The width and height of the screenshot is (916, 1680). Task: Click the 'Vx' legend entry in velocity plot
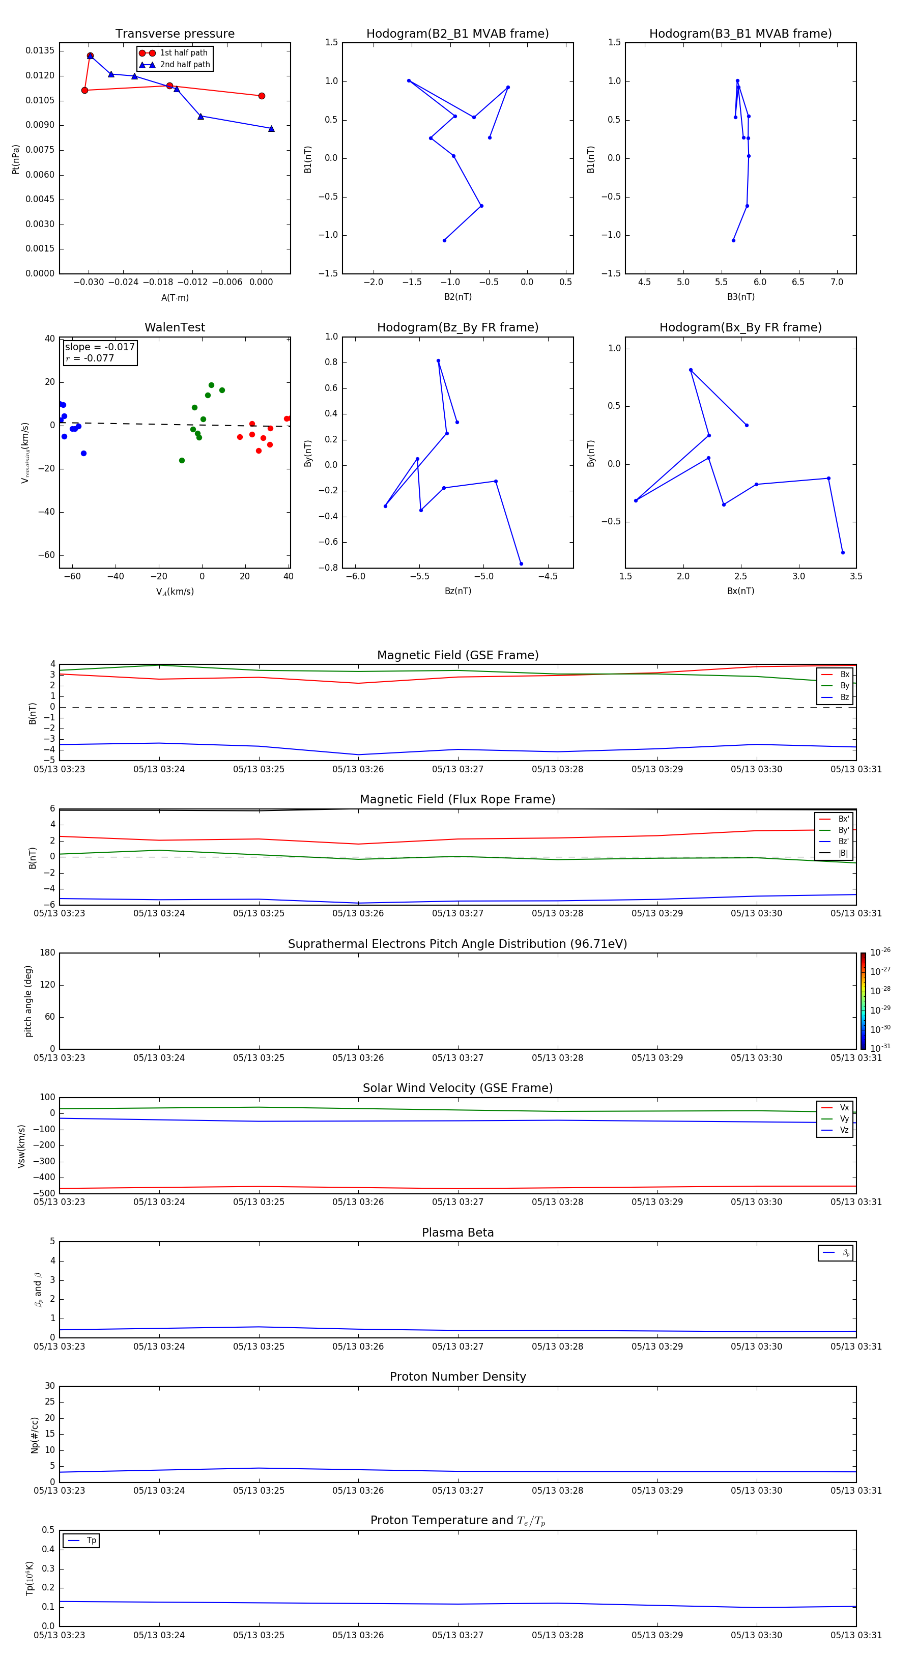835,1107
